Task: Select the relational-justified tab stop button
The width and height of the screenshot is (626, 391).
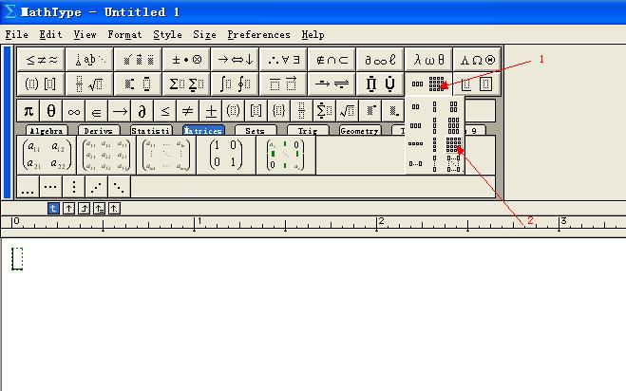Action: point(99,208)
